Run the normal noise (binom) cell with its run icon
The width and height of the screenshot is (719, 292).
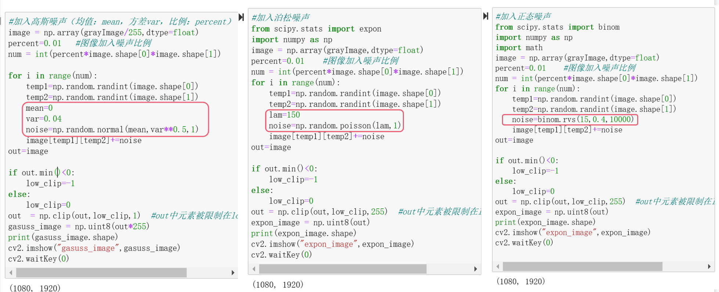pos(485,16)
